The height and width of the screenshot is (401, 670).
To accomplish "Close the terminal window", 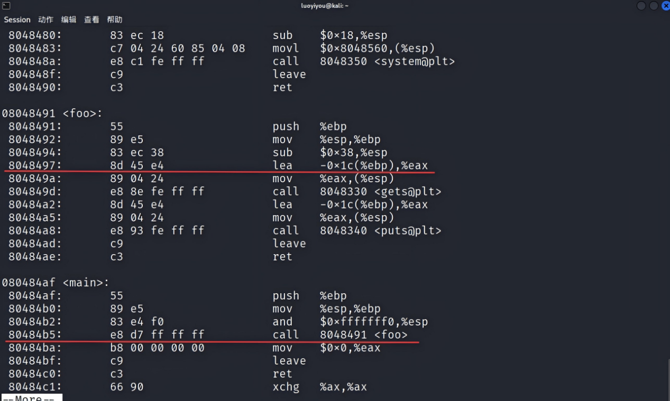I will coord(666,6).
